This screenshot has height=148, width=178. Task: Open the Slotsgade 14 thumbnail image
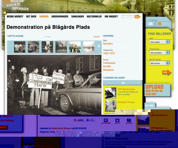(111, 106)
